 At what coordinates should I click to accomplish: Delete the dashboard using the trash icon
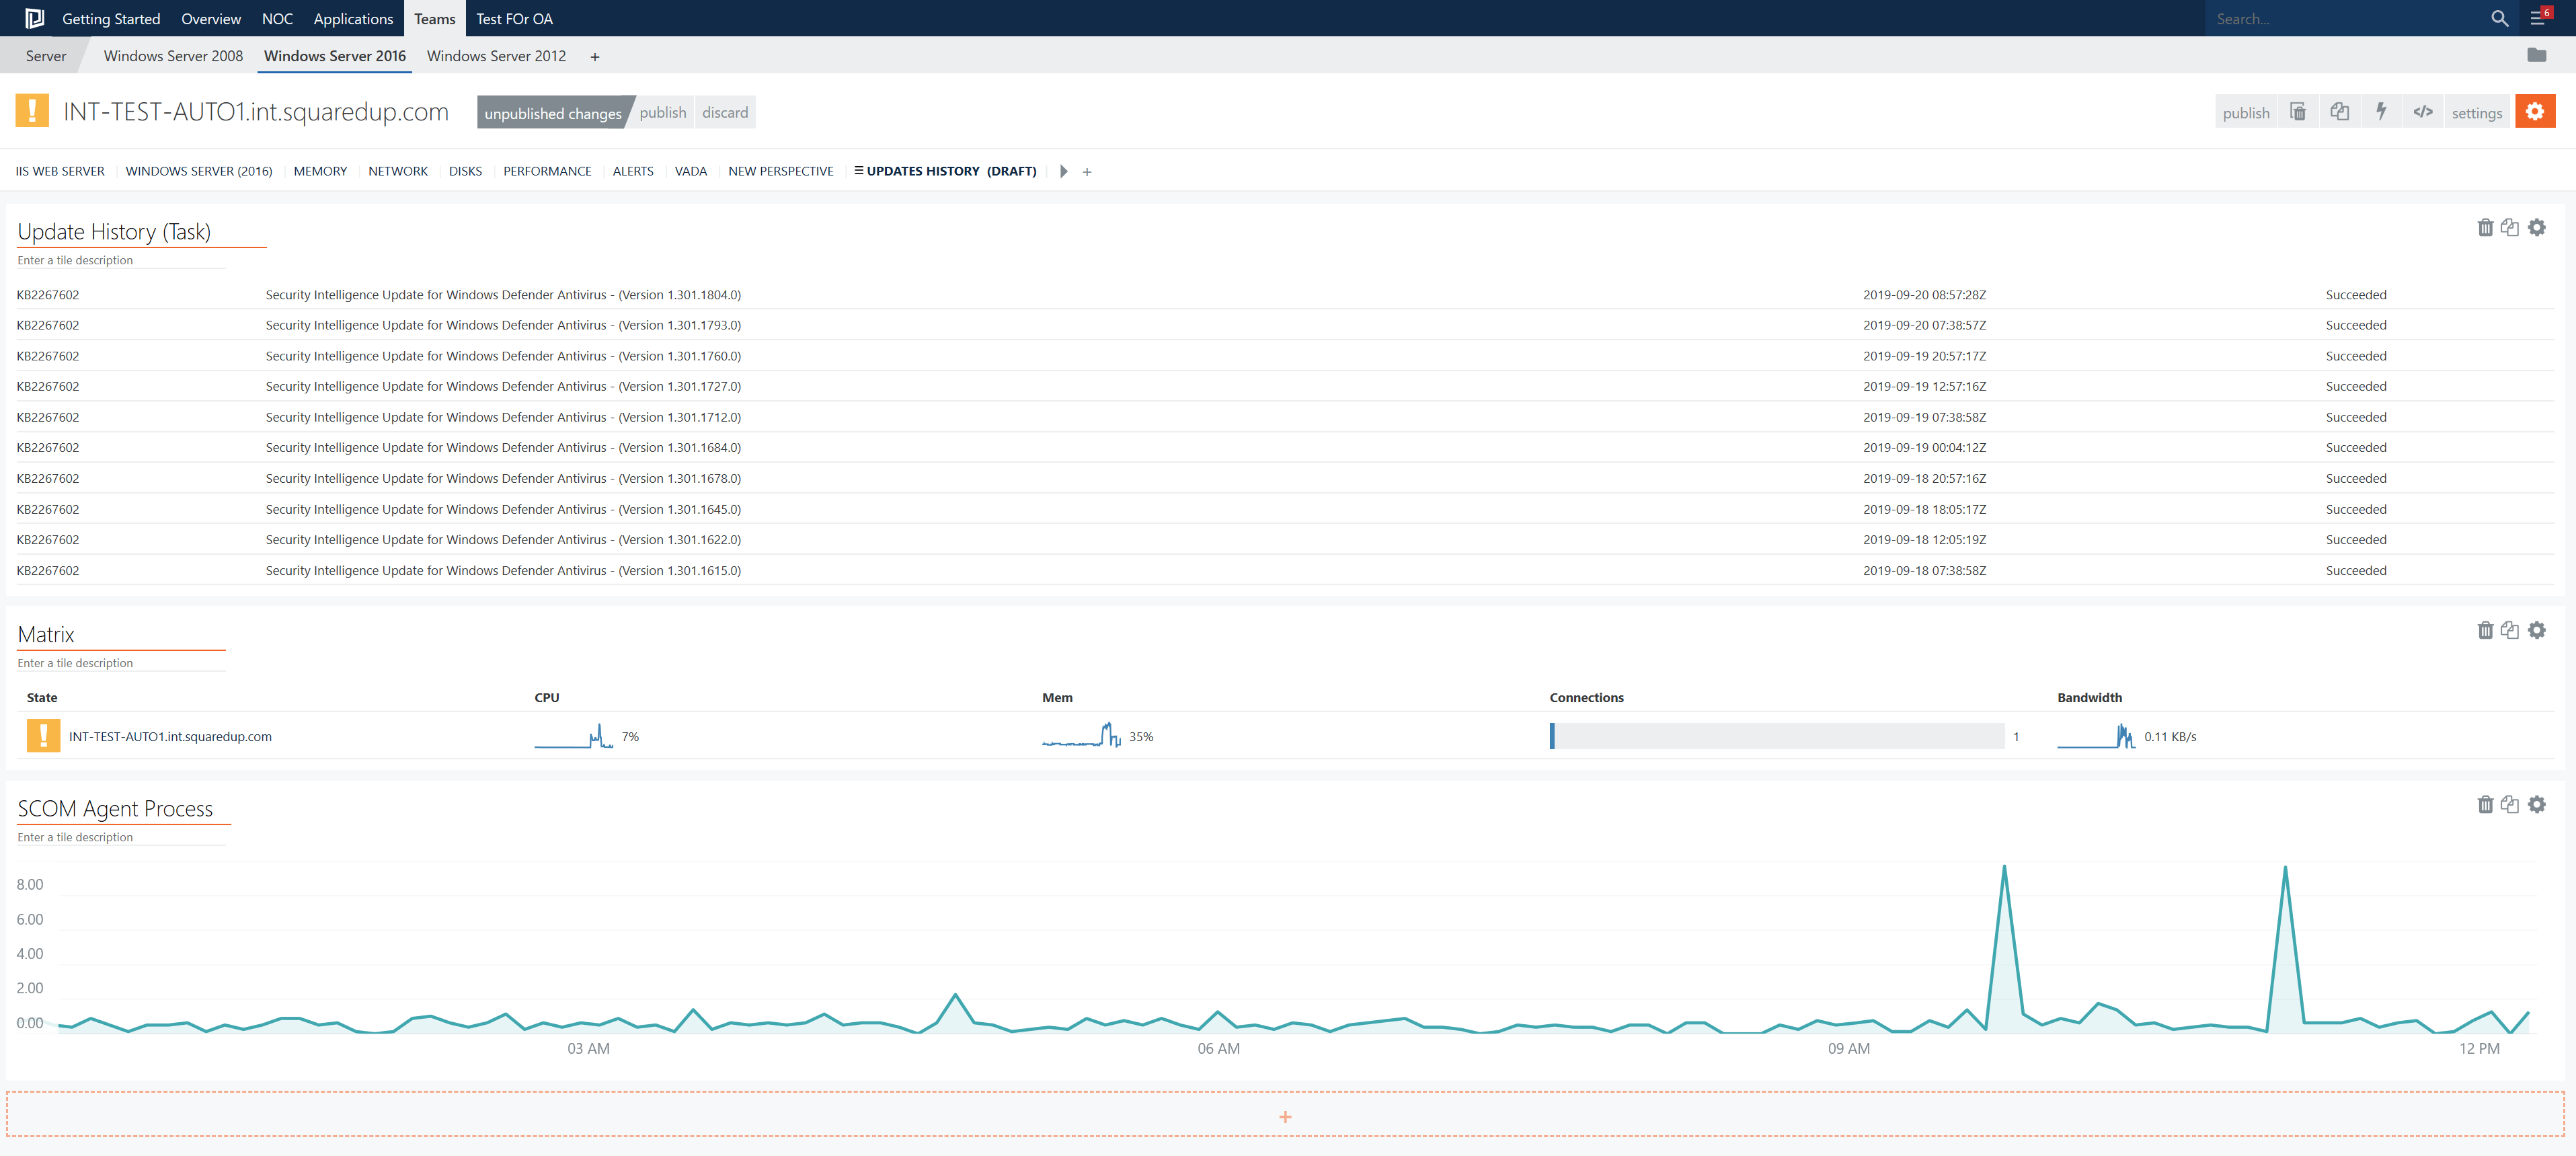coord(2297,111)
